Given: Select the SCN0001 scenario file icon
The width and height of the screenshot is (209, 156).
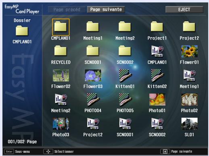Looking at the screenshot, I should pos(125,124).
